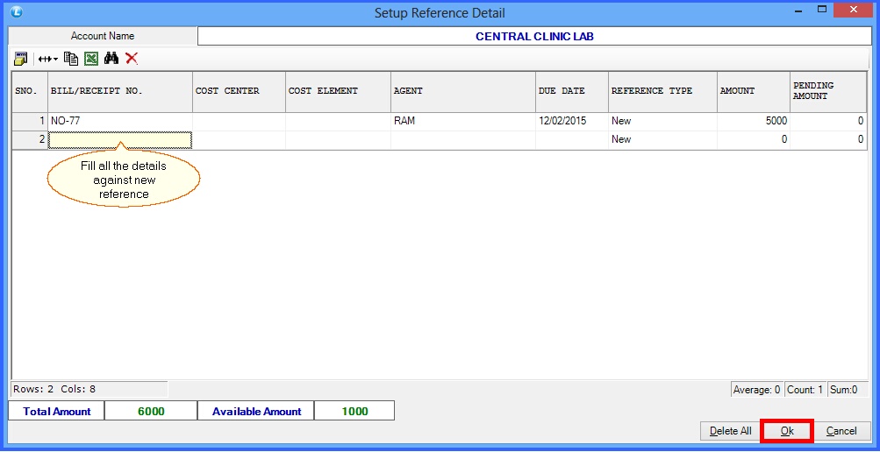The height and width of the screenshot is (452, 880).
Task: Click the copy icon in toolbar
Action: click(x=71, y=58)
